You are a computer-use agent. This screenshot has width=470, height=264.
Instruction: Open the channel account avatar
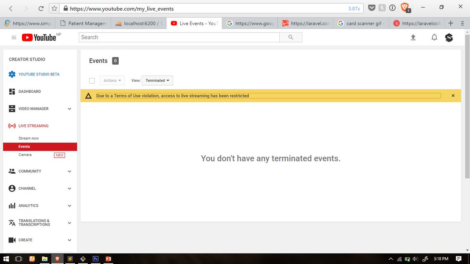coord(449,38)
